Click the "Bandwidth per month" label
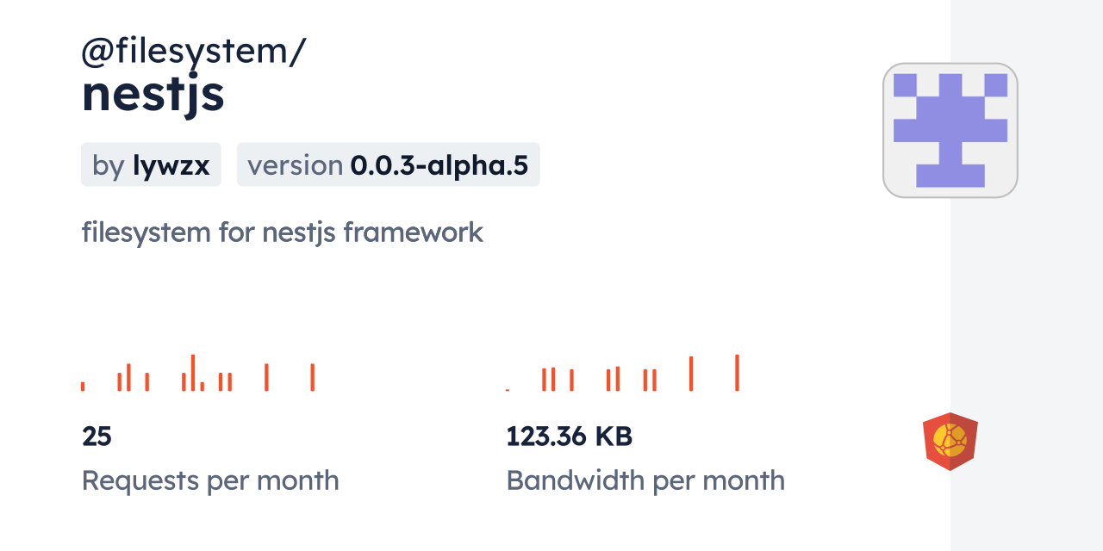Image resolution: width=1103 pixels, height=551 pixels. [x=645, y=480]
